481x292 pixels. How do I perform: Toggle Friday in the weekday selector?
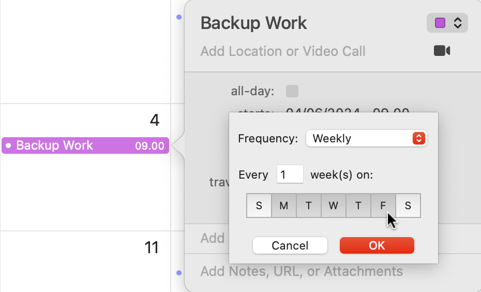click(383, 206)
